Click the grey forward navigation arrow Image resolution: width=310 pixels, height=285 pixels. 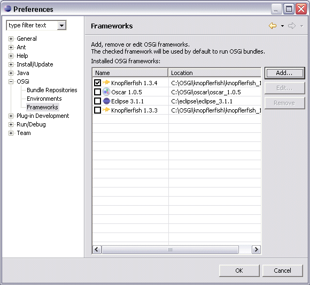(292, 26)
